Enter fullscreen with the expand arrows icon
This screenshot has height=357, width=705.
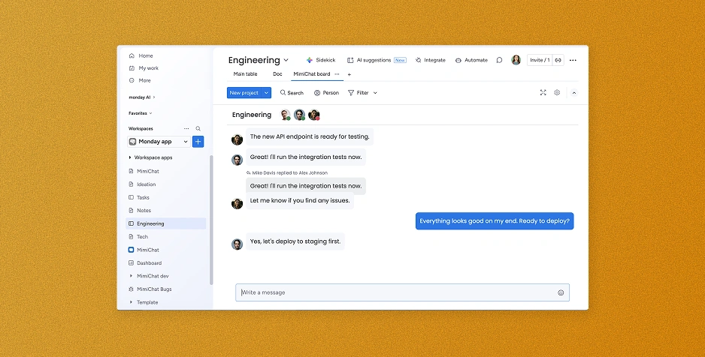(543, 93)
